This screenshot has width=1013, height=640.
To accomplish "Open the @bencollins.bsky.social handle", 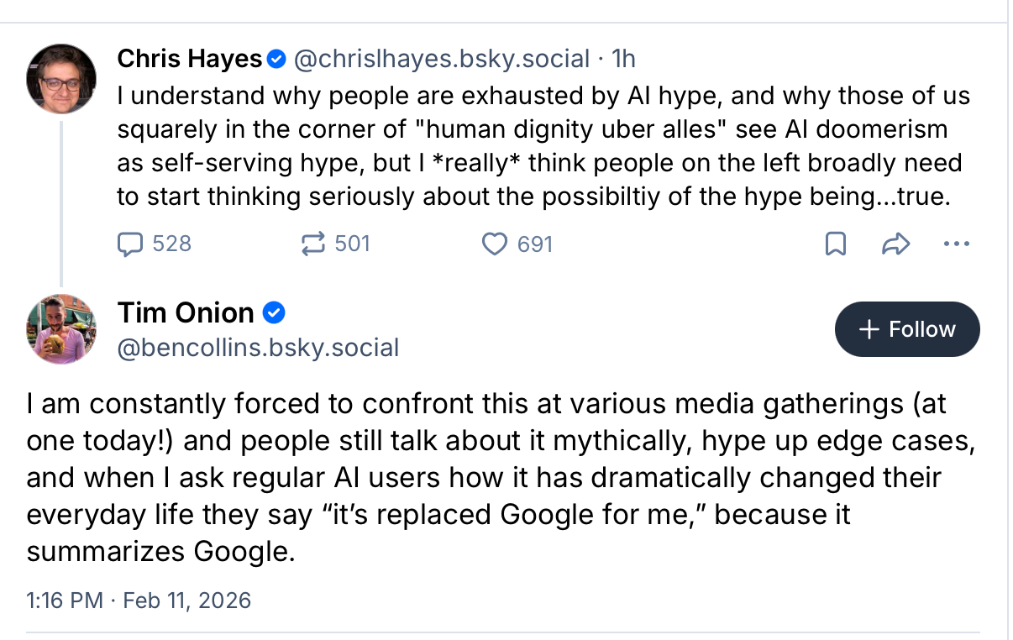I will point(259,347).
